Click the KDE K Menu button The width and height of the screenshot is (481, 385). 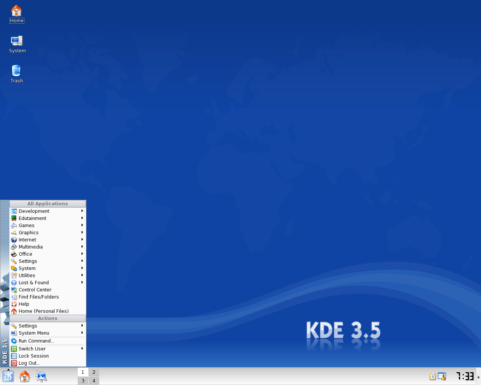point(8,376)
